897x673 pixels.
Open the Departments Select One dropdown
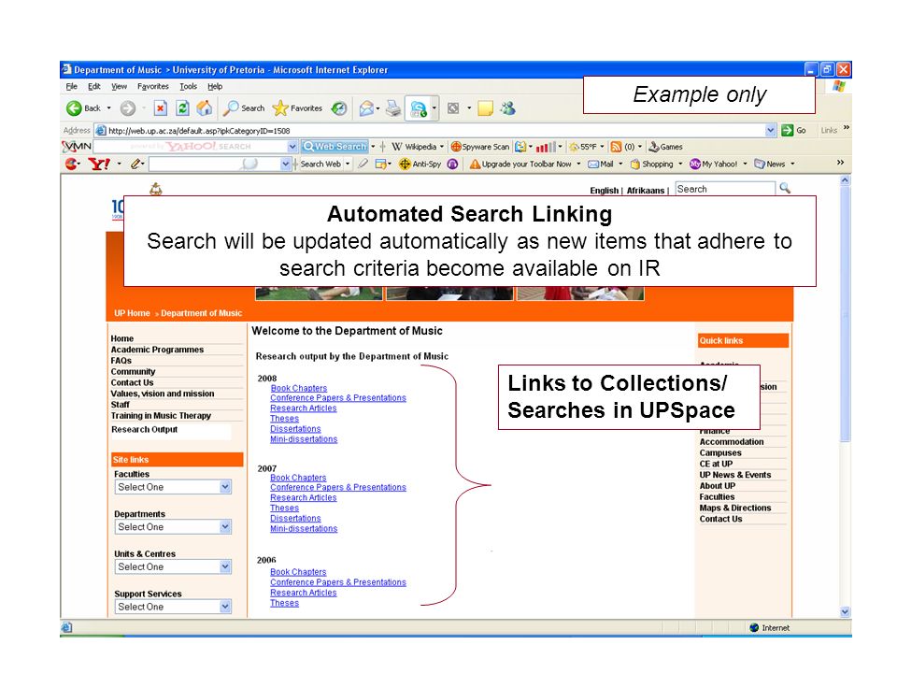(173, 527)
